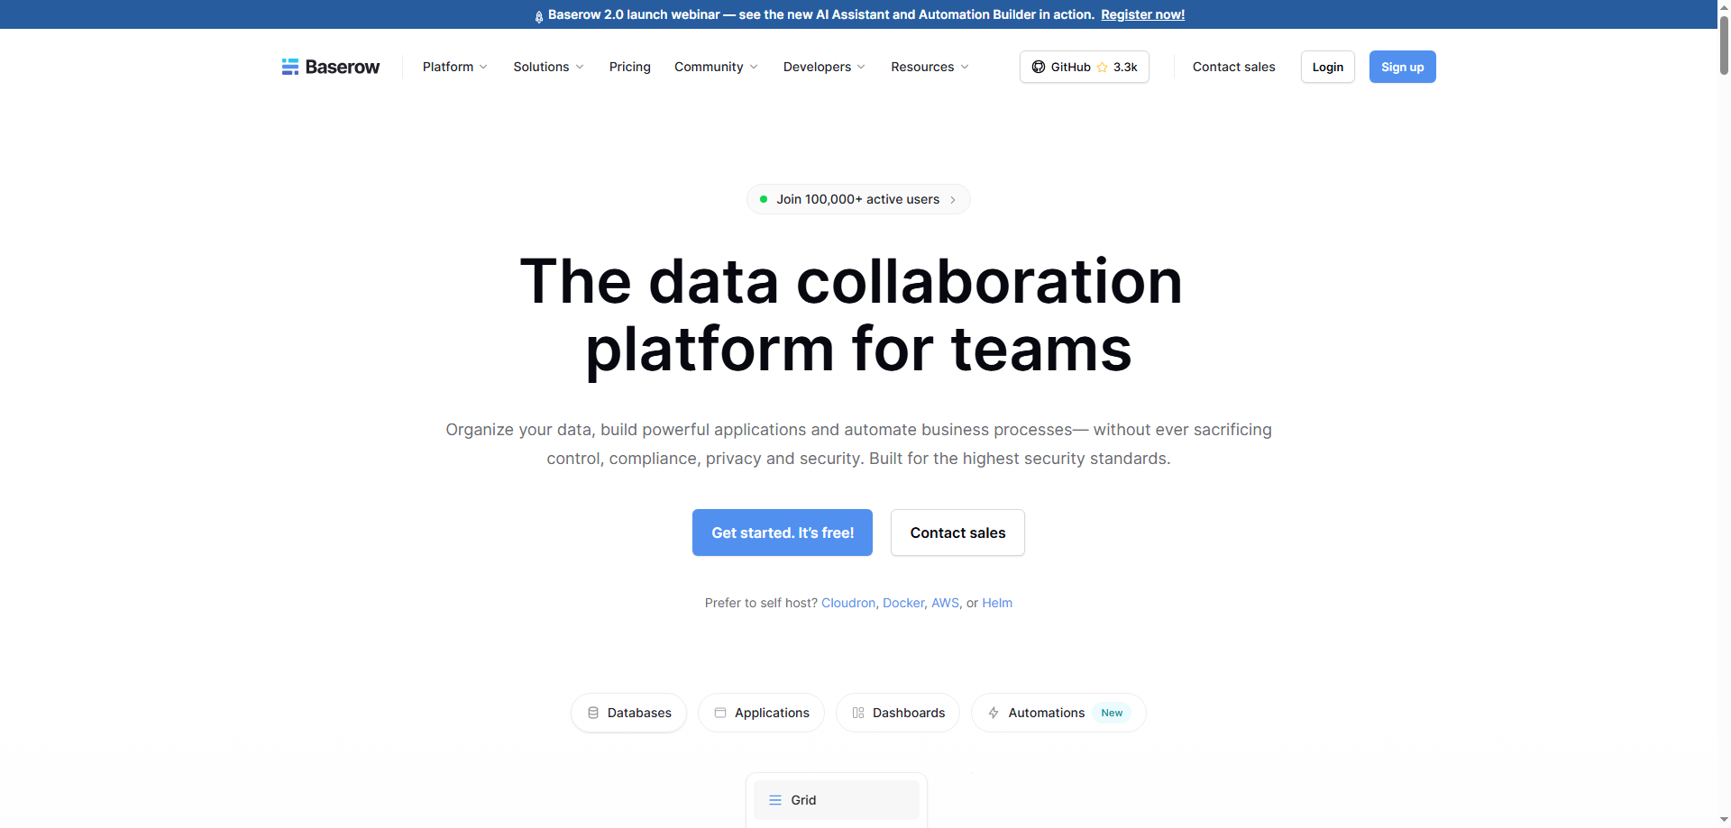Click the Baserow logo icon
Screen dimensions: 1731x828
(290, 66)
